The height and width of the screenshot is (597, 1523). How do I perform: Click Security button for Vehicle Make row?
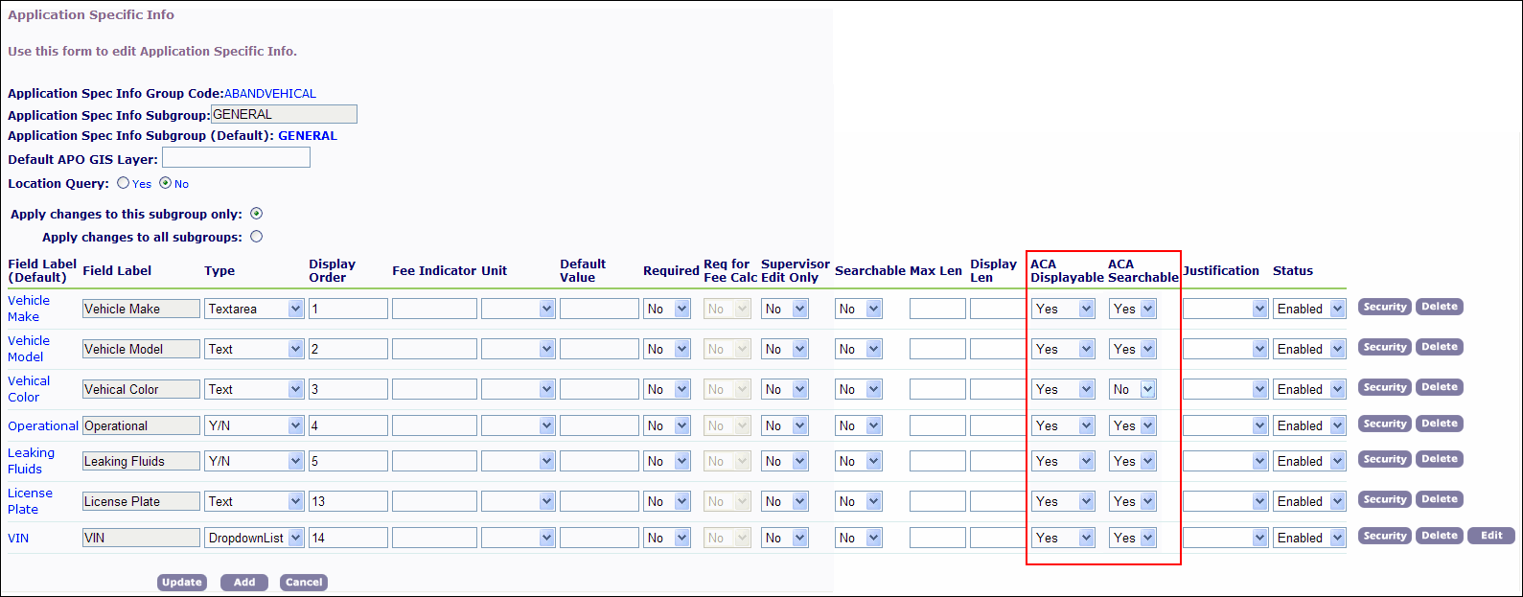1384,308
